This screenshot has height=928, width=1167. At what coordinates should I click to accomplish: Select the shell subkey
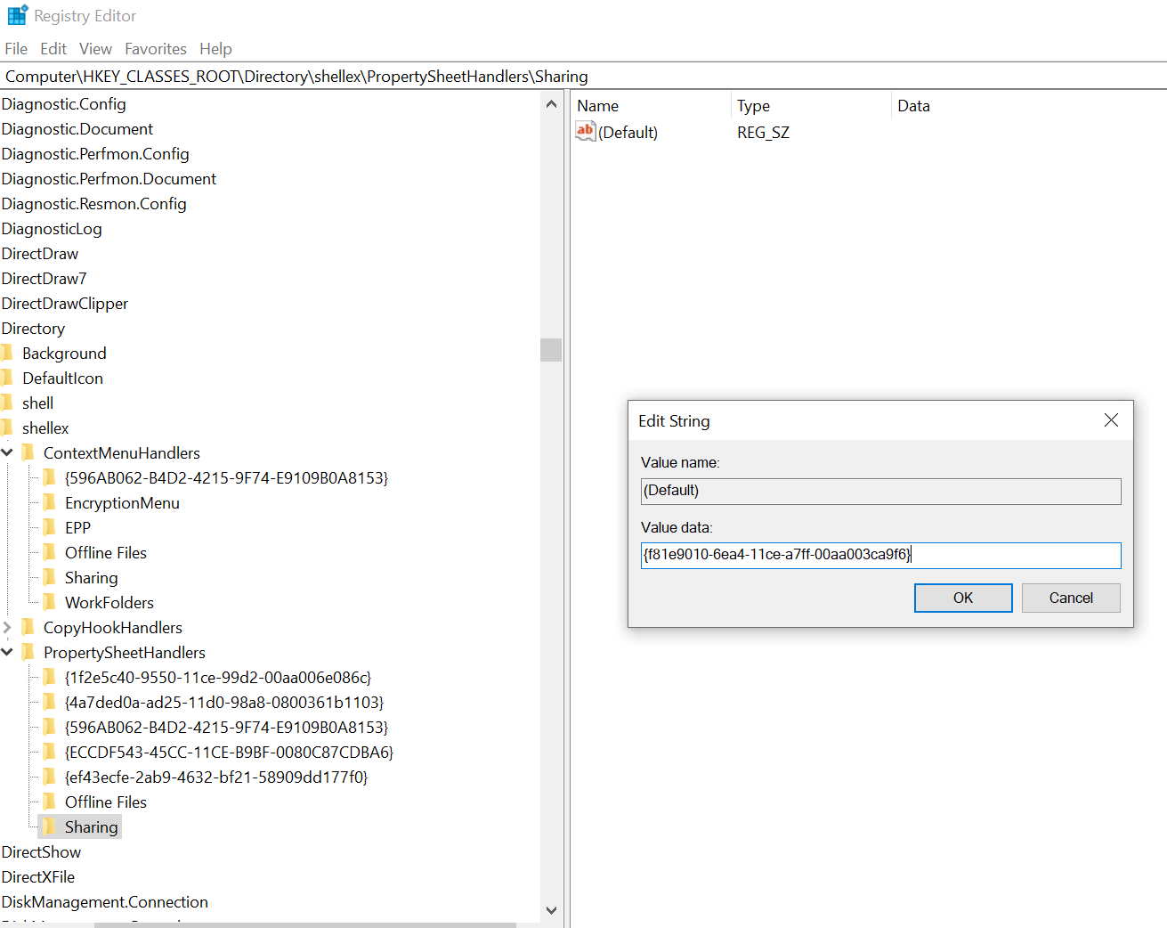(x=37, y=403)
